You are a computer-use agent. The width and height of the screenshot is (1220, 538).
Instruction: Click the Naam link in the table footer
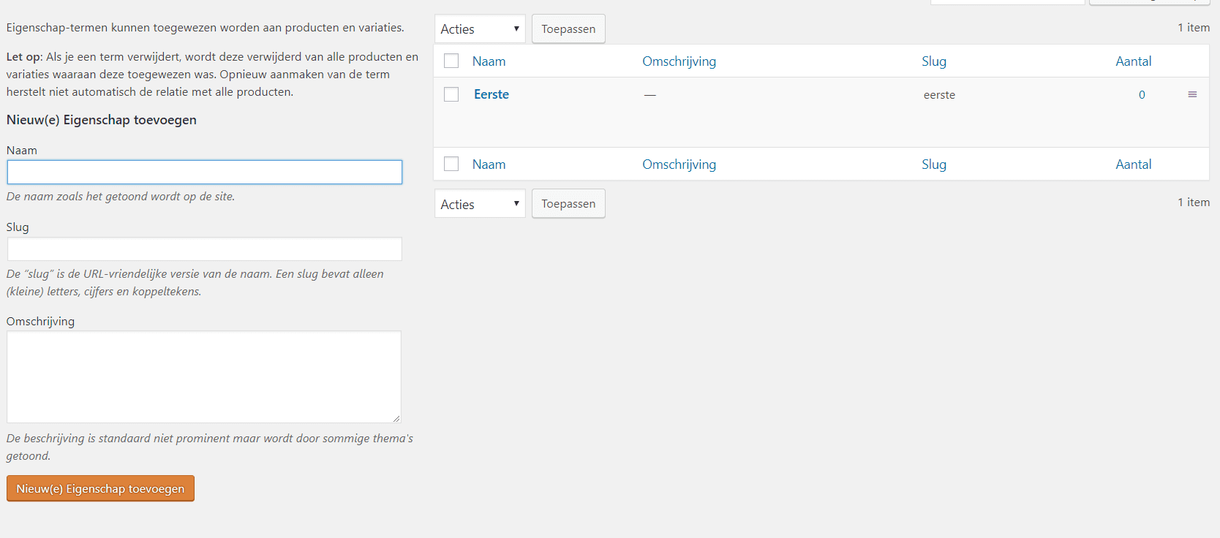pos(489,164)
